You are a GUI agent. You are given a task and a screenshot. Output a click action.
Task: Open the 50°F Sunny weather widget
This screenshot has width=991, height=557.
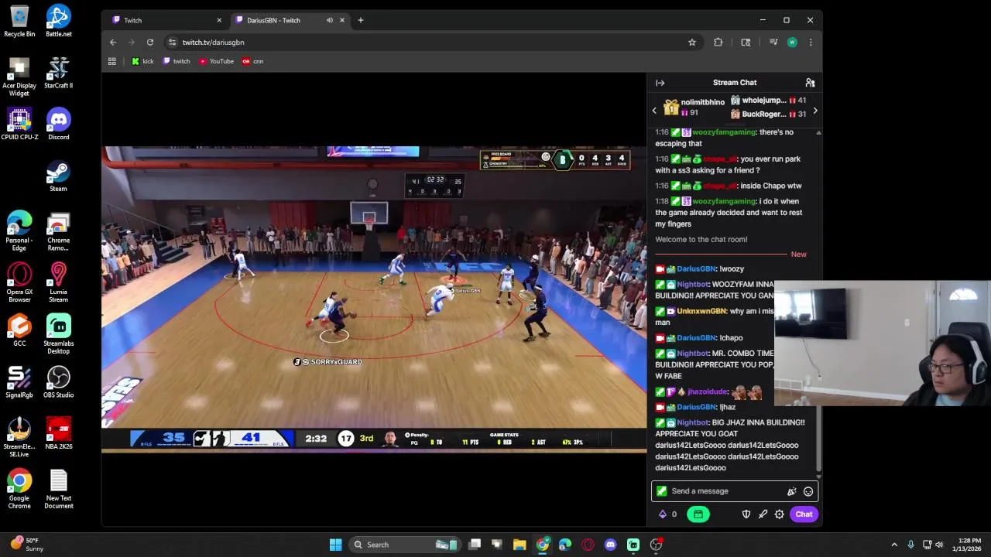[x=28, y=545]
